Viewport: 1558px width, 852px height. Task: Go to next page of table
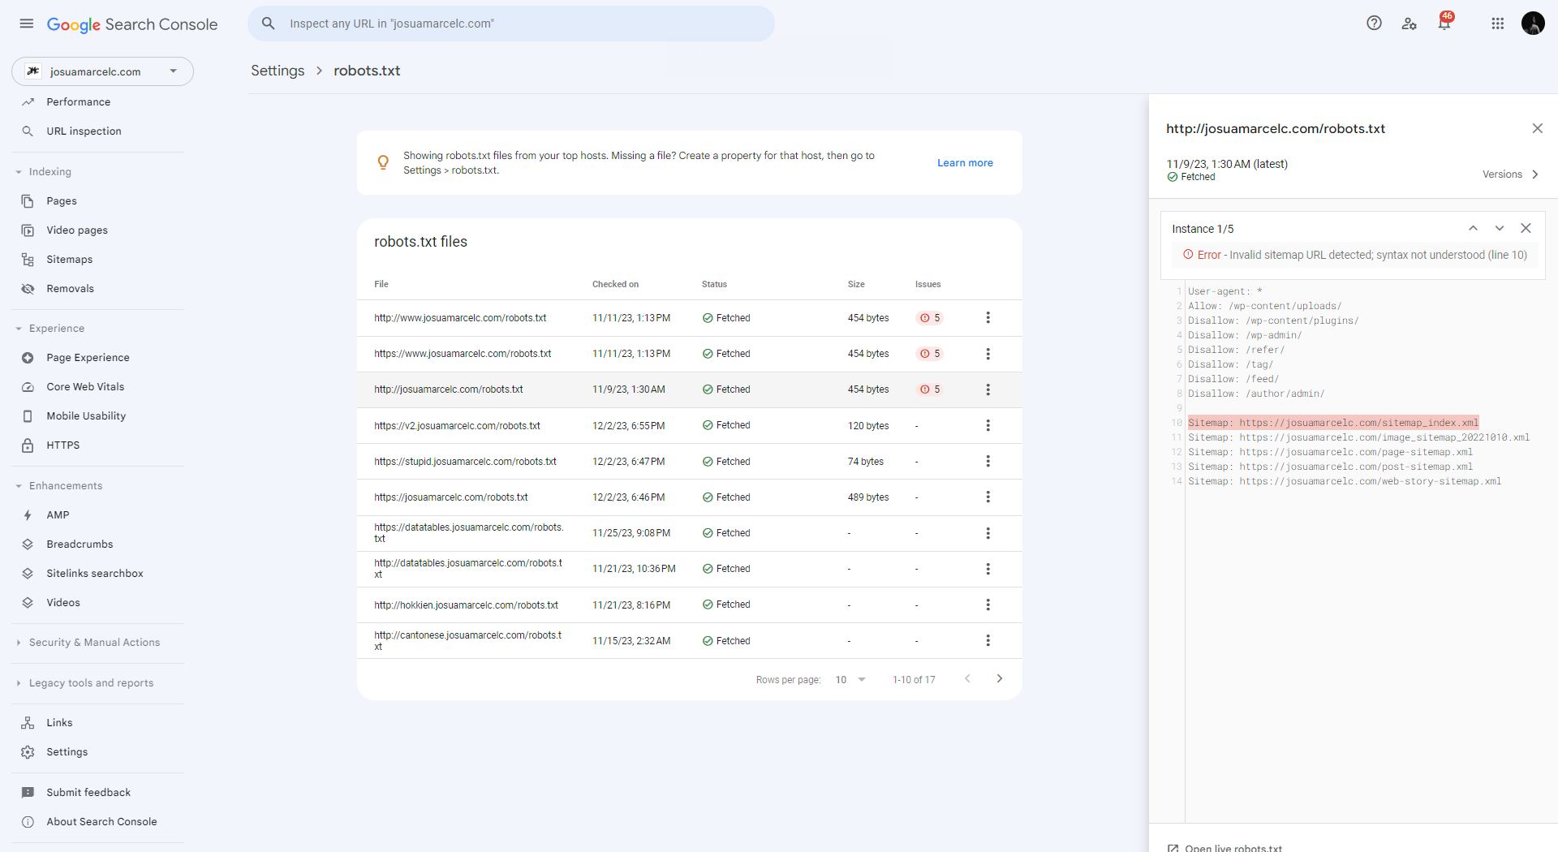coord(999,679)
